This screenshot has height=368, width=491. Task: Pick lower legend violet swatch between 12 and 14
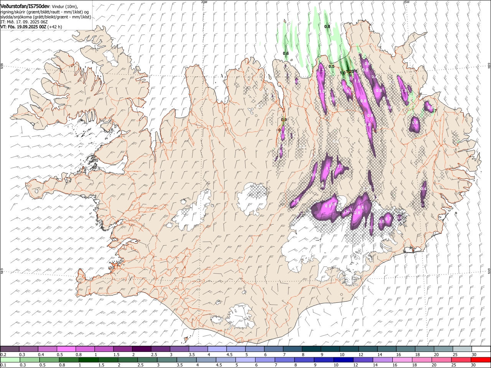pyautogui.click(x=362, y=360)
